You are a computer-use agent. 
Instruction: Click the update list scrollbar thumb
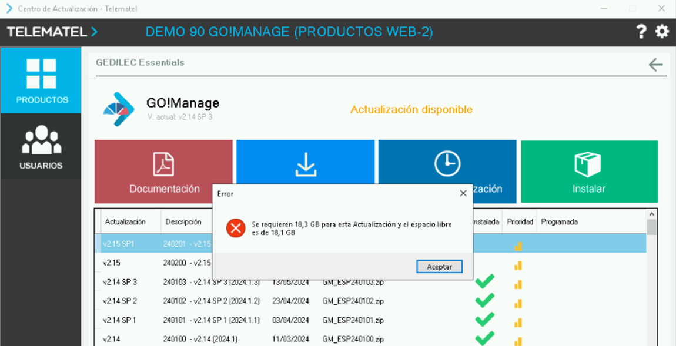coord(652,227)
